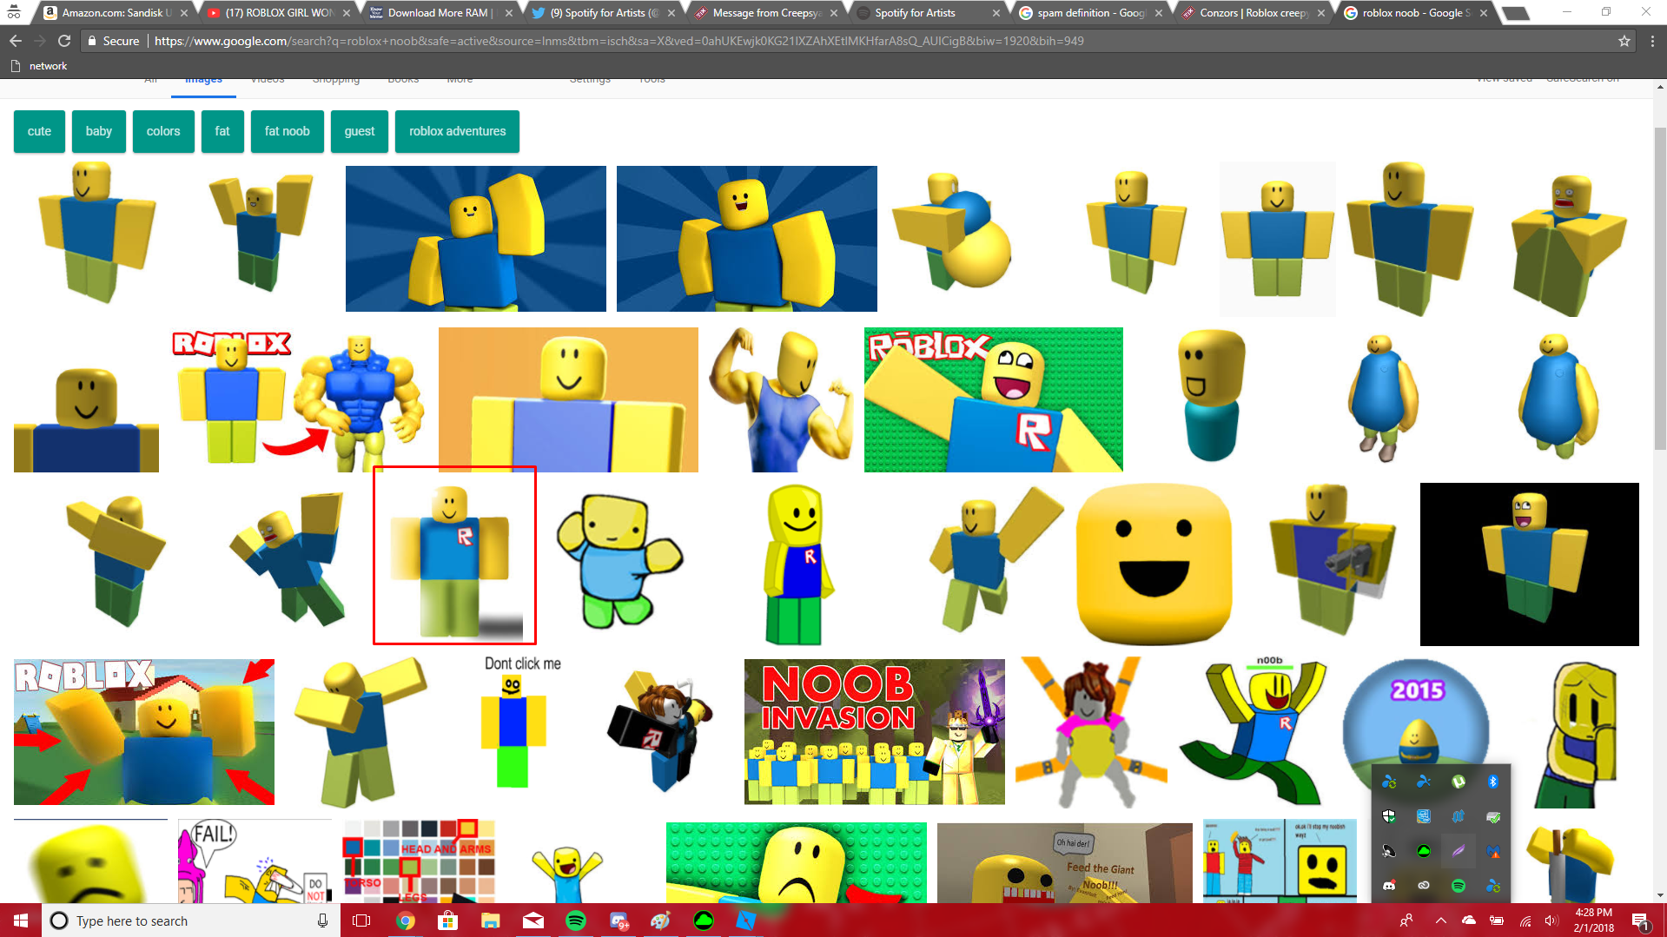Open uTorrent from the tray popup
This screenshot has width=1667, height=937.
1459,782
